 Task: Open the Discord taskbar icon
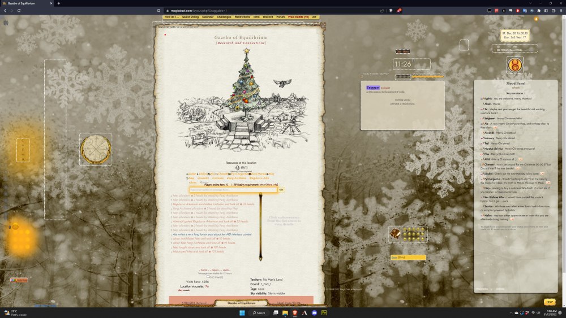point(314,312)
